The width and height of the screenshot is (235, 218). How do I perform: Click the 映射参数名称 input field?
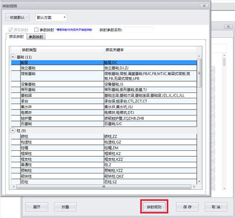(x=139, y=30)
